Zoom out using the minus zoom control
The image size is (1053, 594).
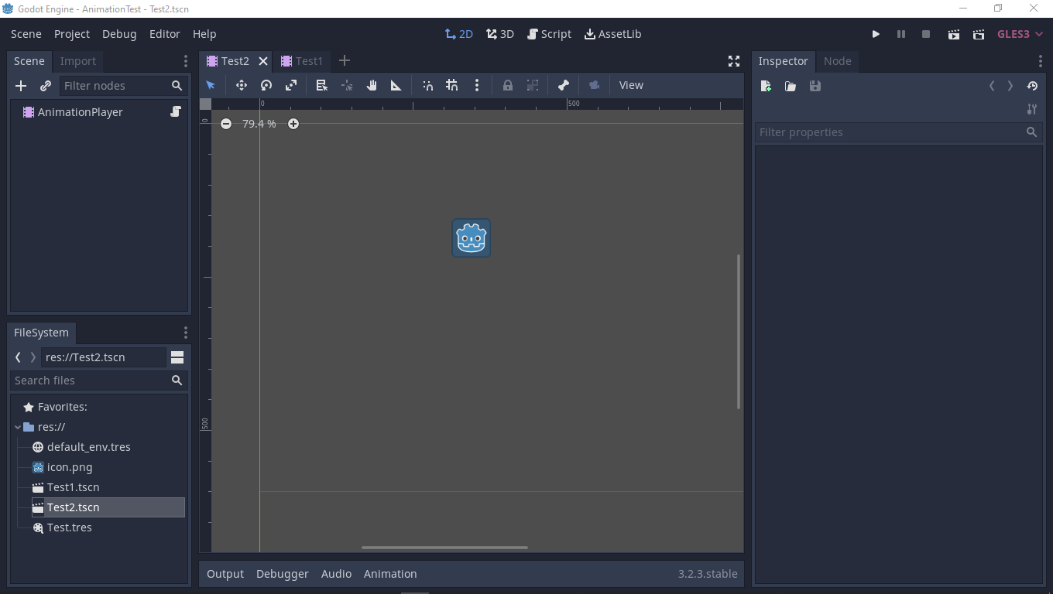tap(225, 124)
